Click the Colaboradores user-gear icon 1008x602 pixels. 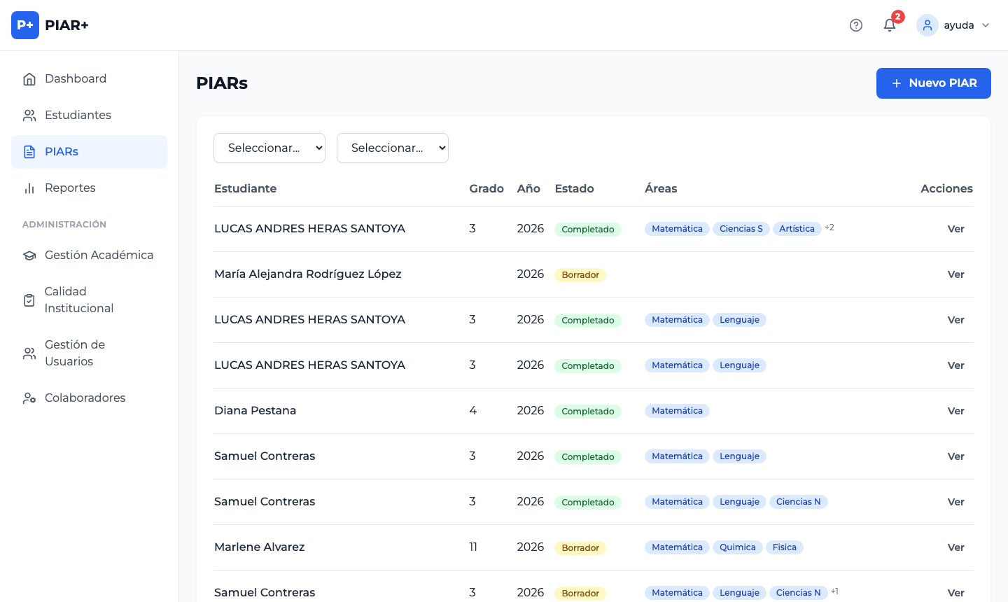pos(29,398)
